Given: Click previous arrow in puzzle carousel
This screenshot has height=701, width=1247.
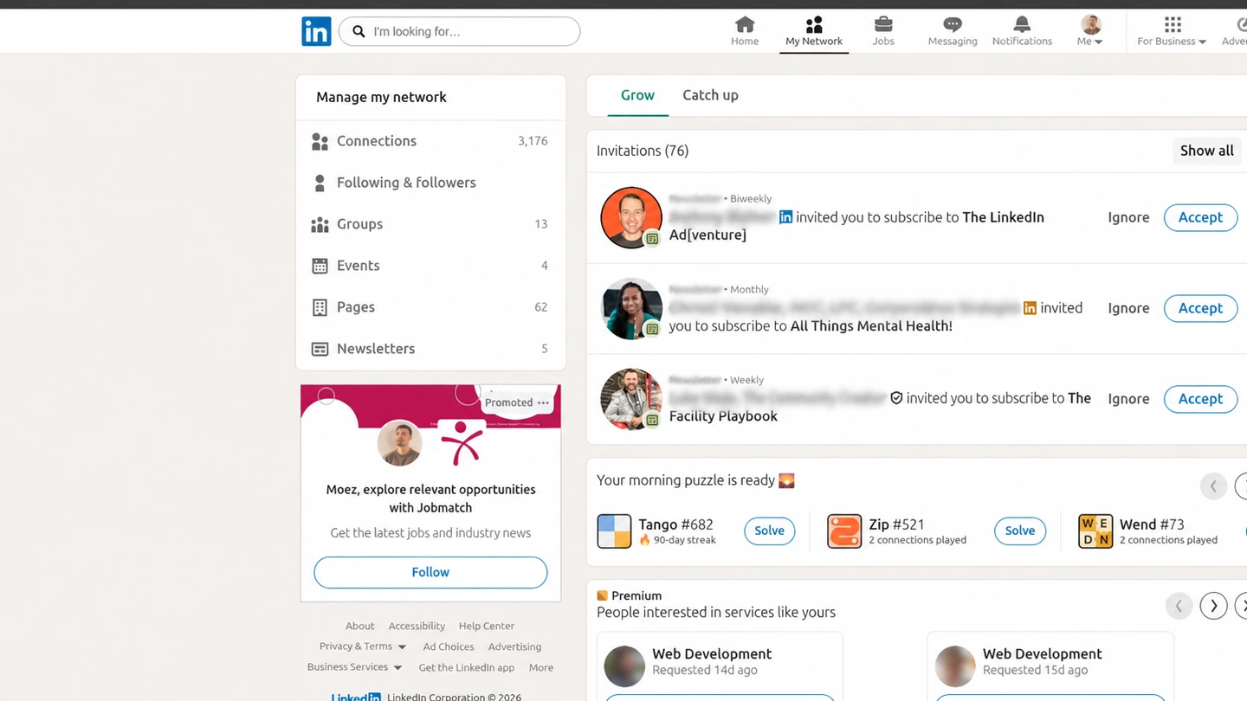Looking at the screenshot, I should [1213, 486].
